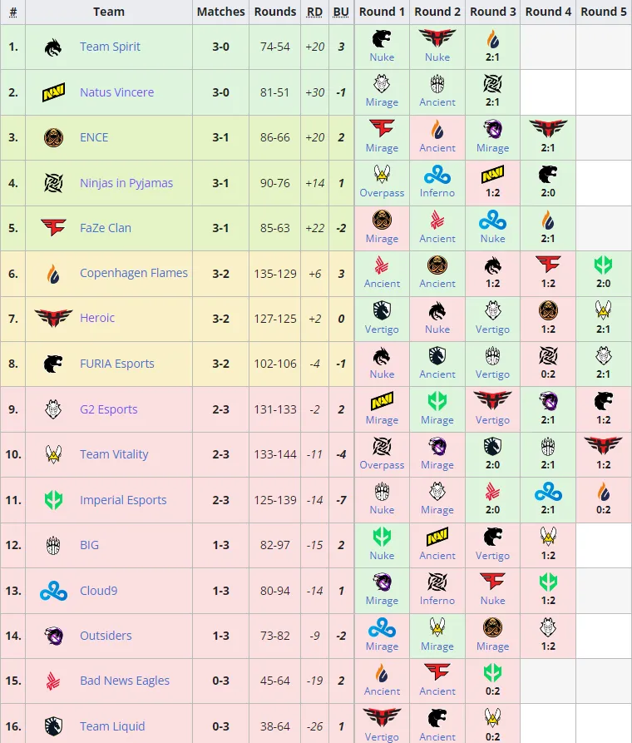Image resolution: width=632 pixels, height=743 pixels.
Task: Open Nuke map link in Team Spirit's Round 1
Action: coord(382,57)
